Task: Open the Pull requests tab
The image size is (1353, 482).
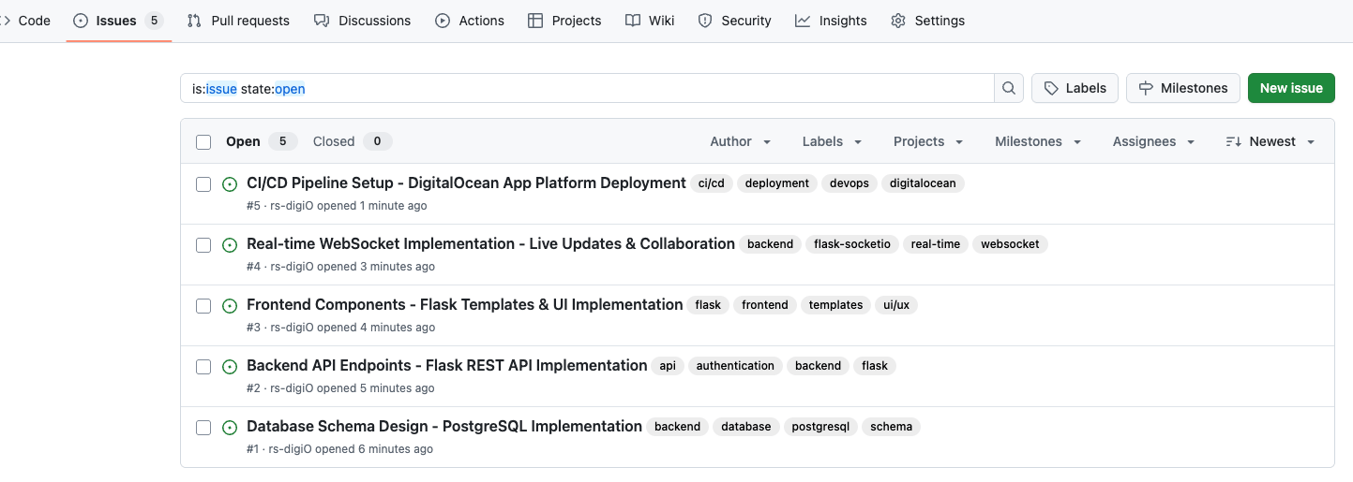Action: click(x=238, y=21)
